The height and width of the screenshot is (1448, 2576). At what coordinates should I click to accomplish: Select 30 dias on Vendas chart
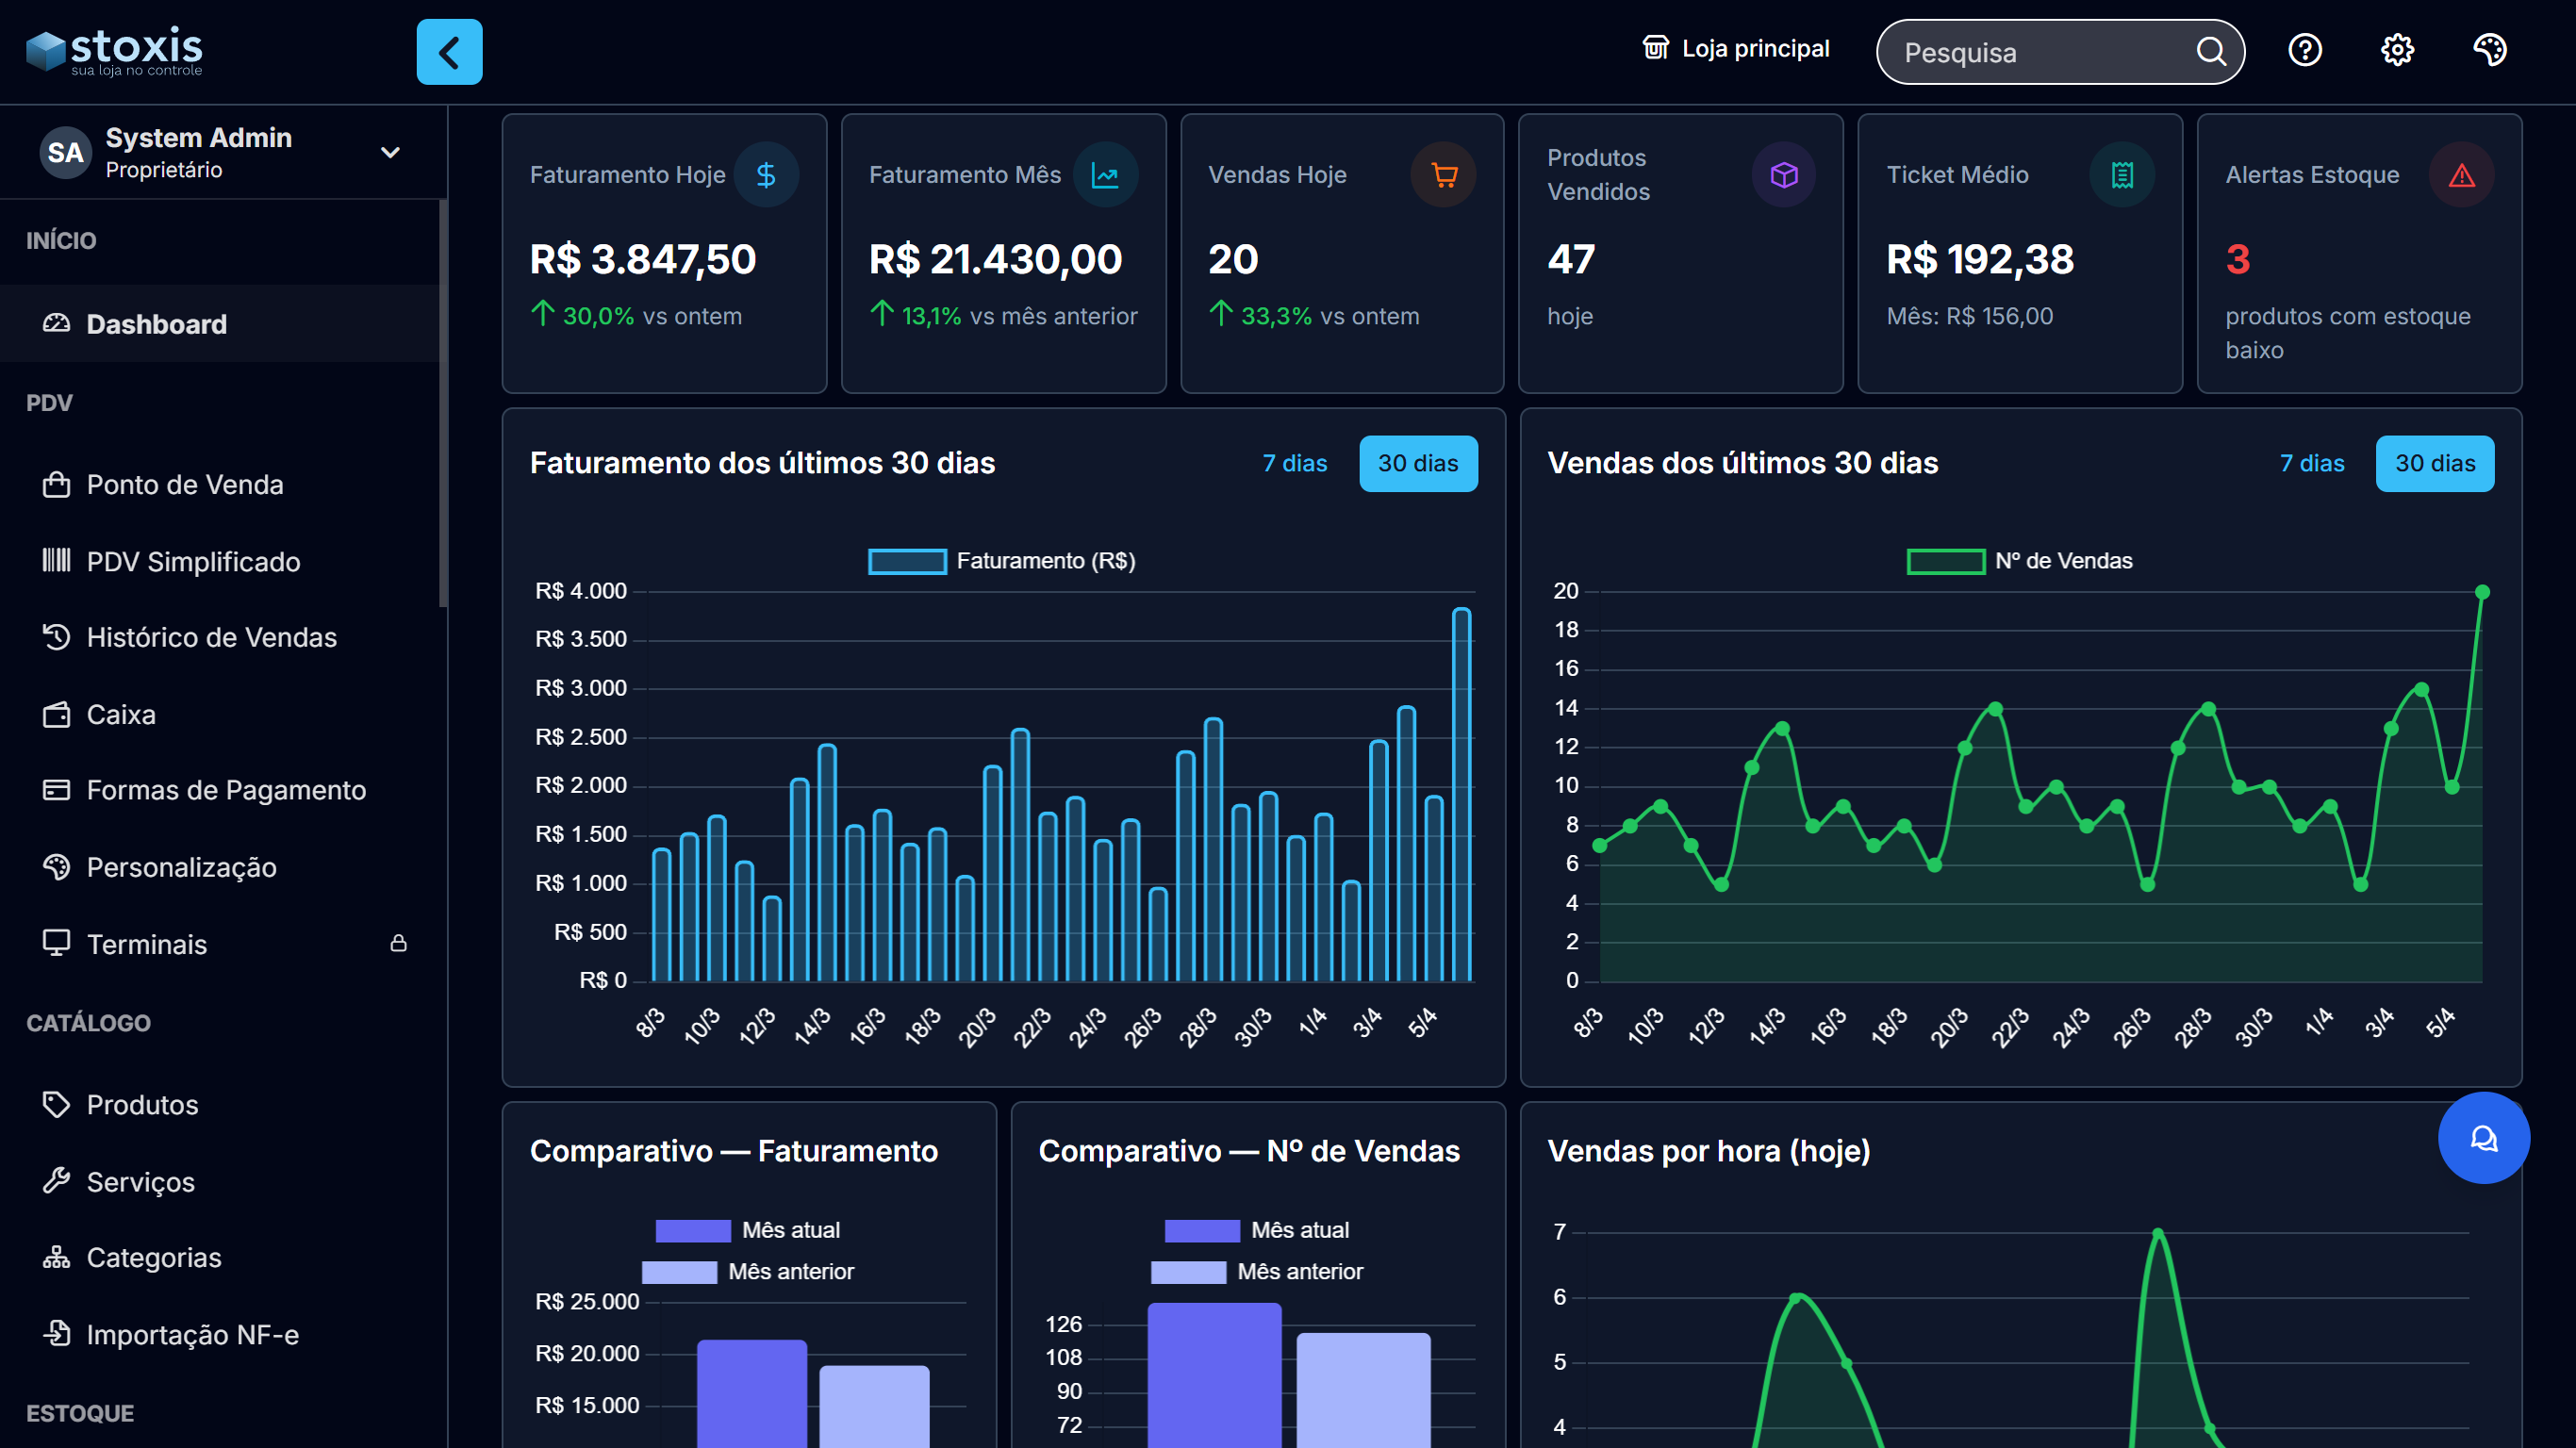pos(2435,463)
